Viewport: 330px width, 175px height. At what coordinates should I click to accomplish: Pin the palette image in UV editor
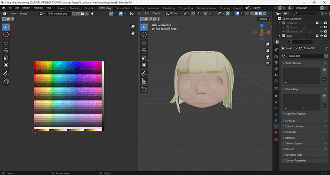coord(92,14)
